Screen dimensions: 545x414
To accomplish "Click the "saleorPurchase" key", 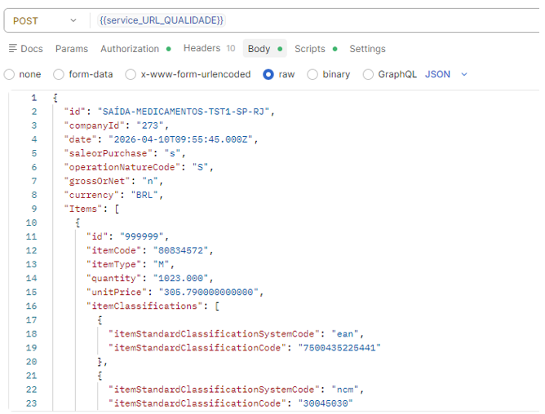I will coord(108,153).
